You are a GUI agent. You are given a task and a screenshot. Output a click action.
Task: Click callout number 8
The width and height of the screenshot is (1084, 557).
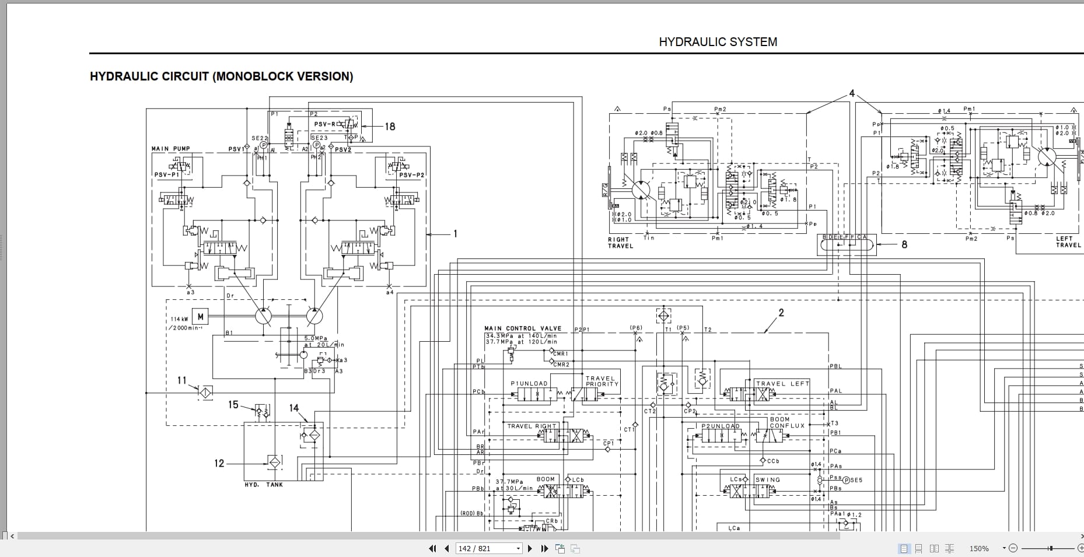tap(904, 245)
